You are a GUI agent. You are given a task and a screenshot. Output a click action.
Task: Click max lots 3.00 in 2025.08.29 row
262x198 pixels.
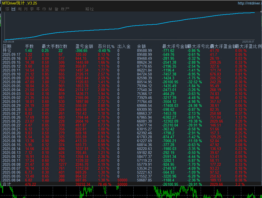[x=45, y=105]
